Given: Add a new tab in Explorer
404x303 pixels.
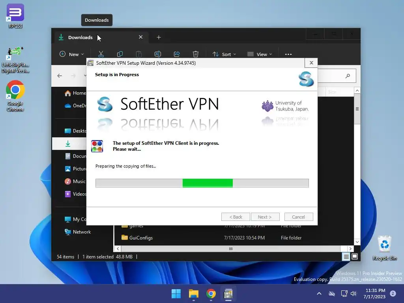Looking at the screenshot, I should 159,37.
